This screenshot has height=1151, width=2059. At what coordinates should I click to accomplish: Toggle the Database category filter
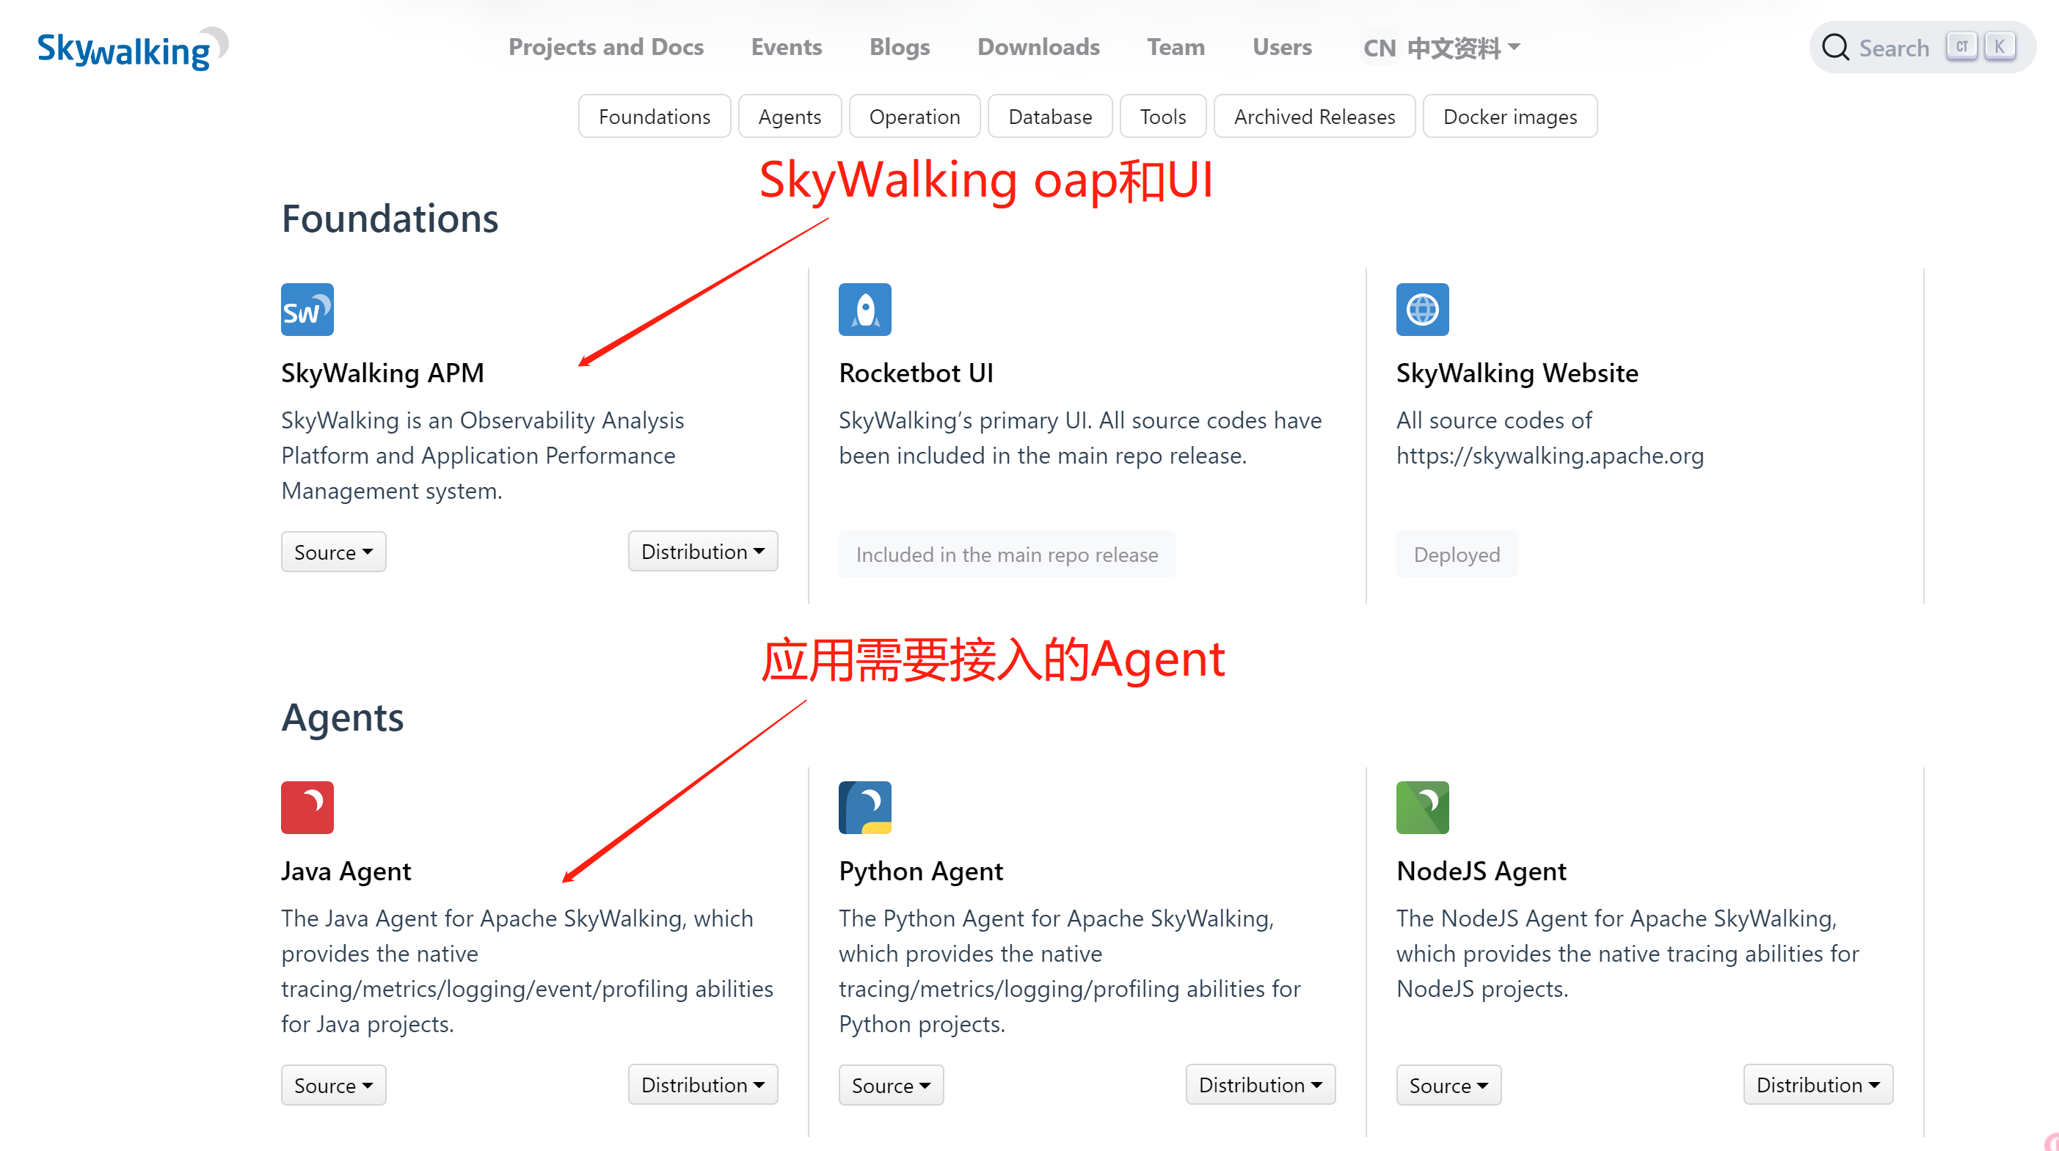[x=1049, y=116]
